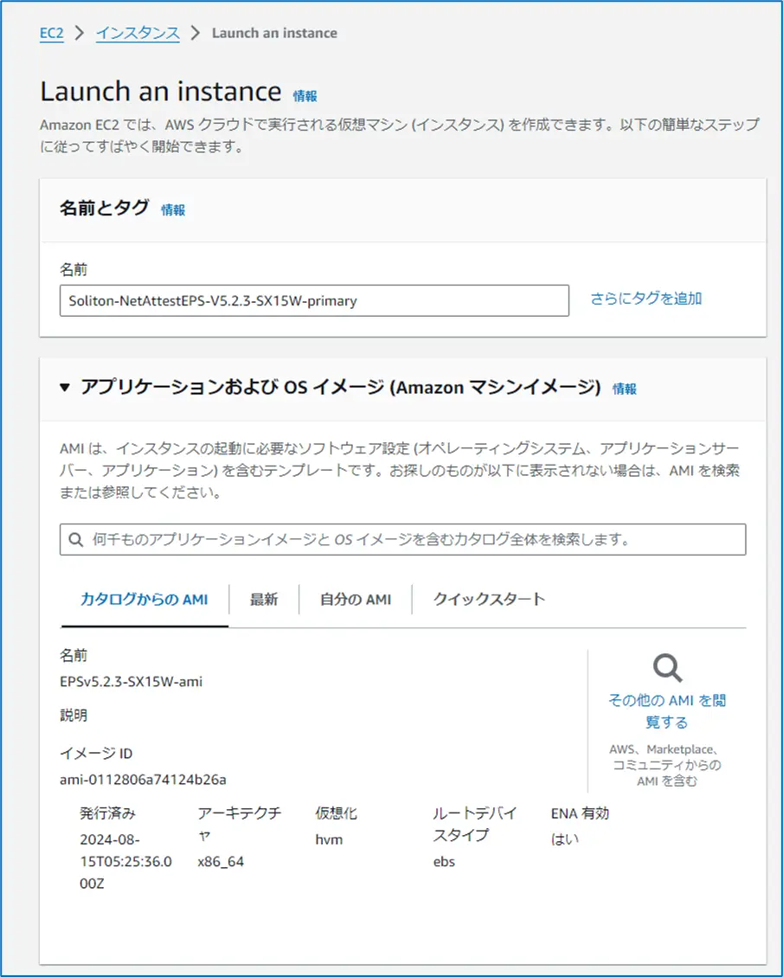The image size is (783, 977).
Task: Open 情報 link beside 名前とタグ heading
Action: click(x=173, y=210)
